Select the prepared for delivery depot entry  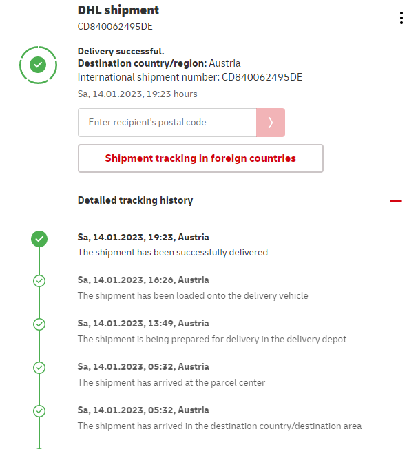(x=211, y=339)
